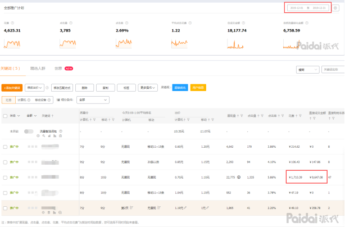Click the help icon beside 总成交金额
Image resolution: width=345 pixels, height=227 pixels.
243,23
